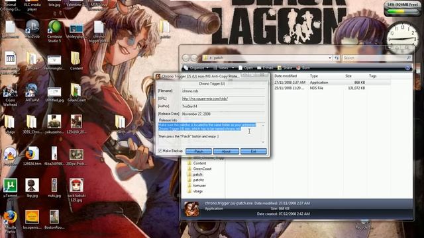Click the Open toolbar button in Explorer
Image resolution: width=424 pixels, height=238 pixels.
[246, 67]
